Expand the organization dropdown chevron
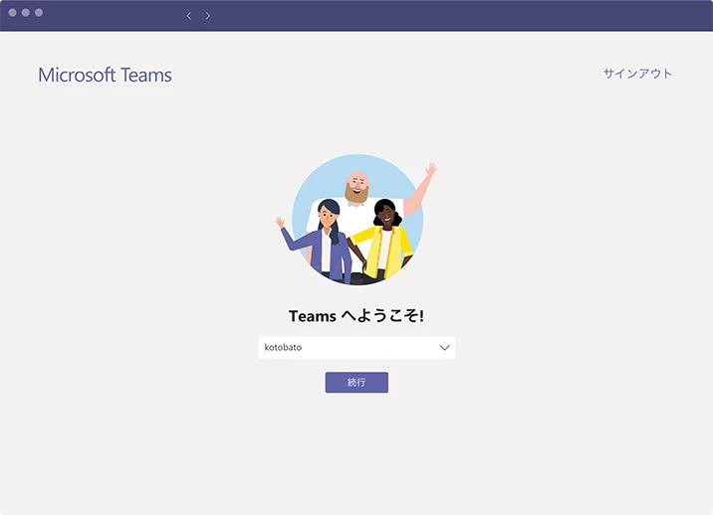The width and height of the screenshot is (713, 515). tap(444, 348)
